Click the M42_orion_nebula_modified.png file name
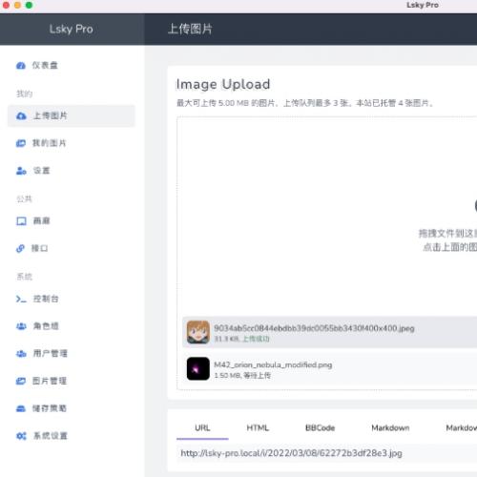The image size is (477, 477). click(x=273, y=365)
